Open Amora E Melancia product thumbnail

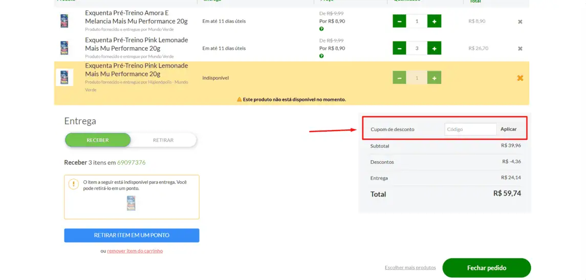(x=64, y=21)
